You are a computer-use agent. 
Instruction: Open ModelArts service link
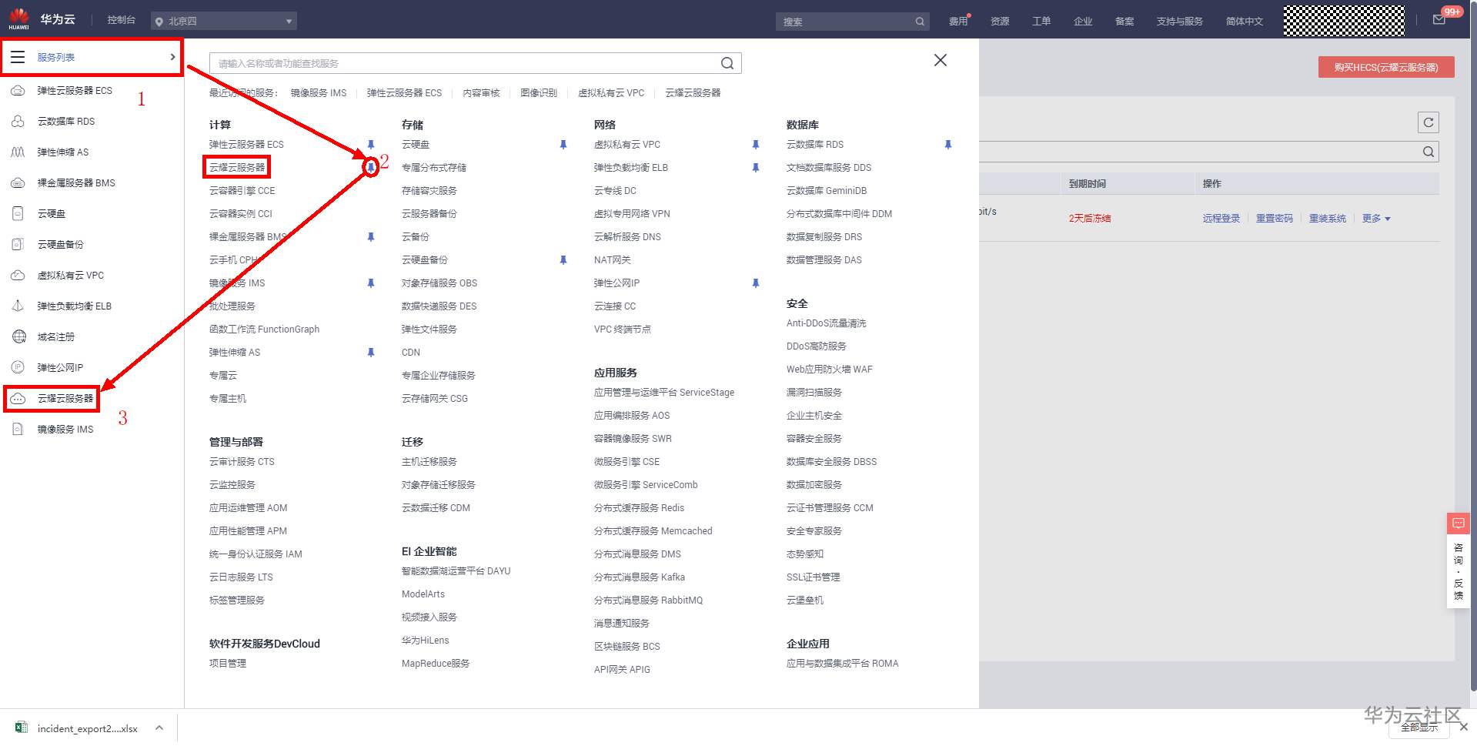point(423,594)
